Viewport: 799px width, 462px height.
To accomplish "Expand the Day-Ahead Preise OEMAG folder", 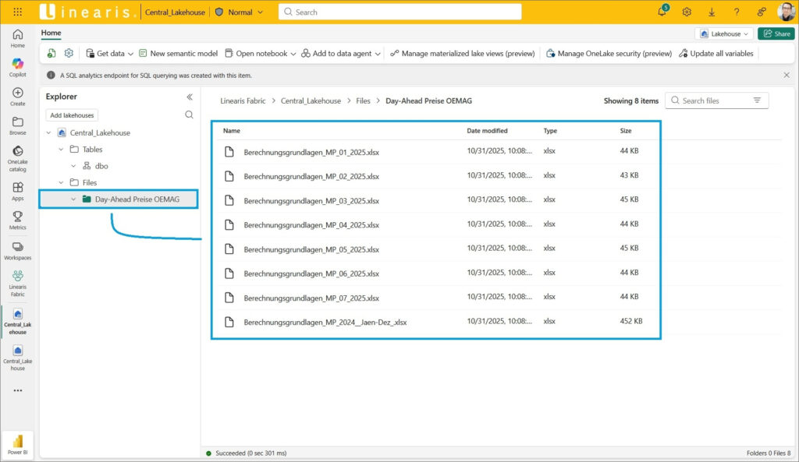I will (73, 199).
